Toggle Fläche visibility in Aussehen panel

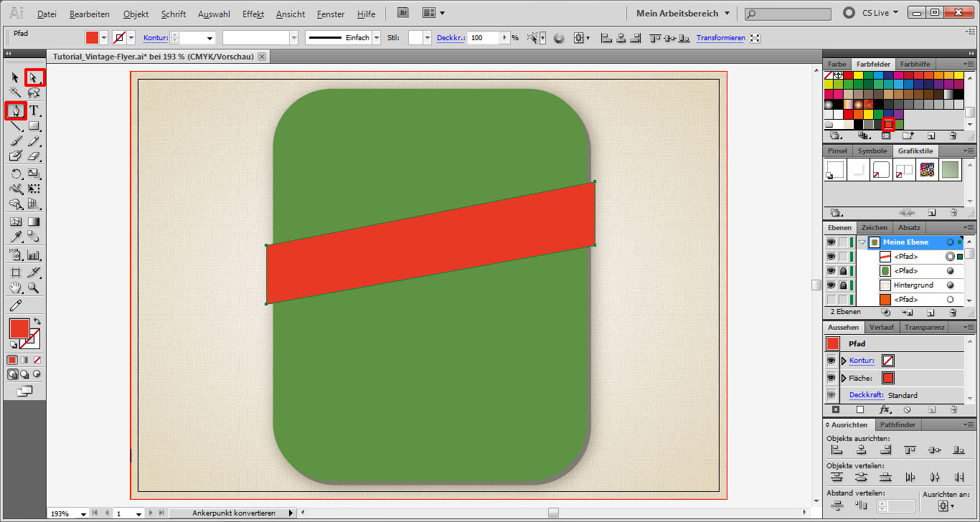tap(831, 378)
